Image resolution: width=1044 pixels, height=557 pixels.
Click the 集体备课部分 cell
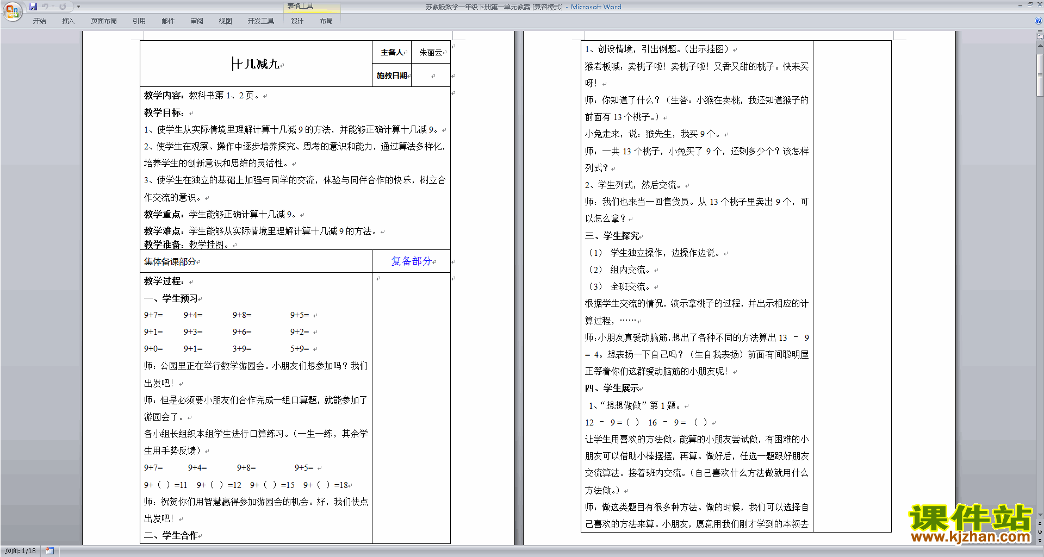point(256,261)
